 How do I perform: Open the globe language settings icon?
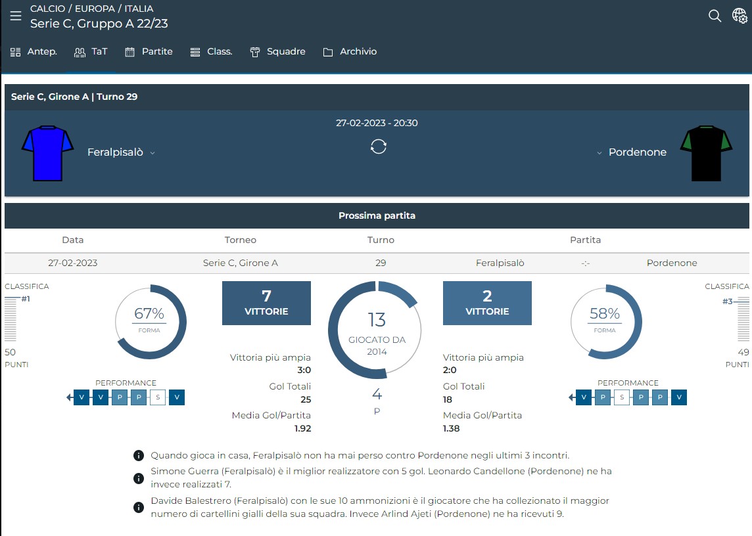coord(740,16)
